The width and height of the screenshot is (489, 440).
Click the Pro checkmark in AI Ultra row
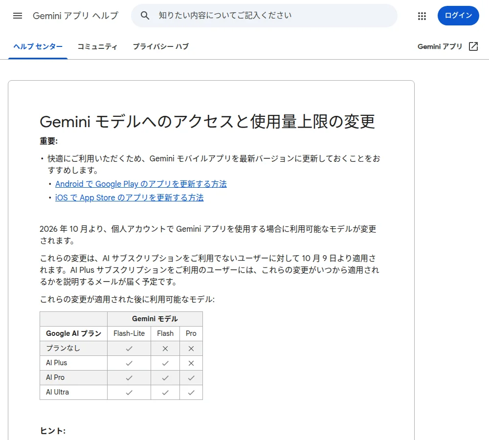click(191, 393)
